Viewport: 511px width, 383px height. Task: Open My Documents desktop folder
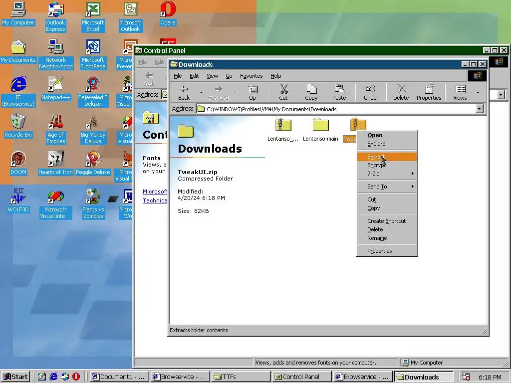tap(18, 51)
